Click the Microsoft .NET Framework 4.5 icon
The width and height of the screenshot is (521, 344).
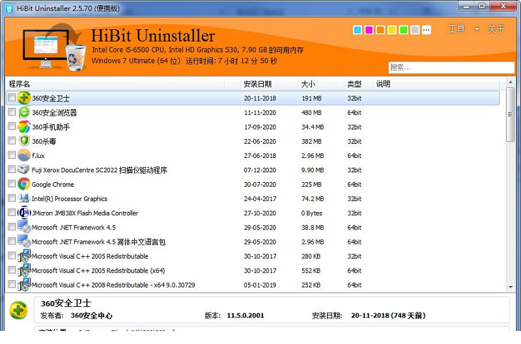24,227
